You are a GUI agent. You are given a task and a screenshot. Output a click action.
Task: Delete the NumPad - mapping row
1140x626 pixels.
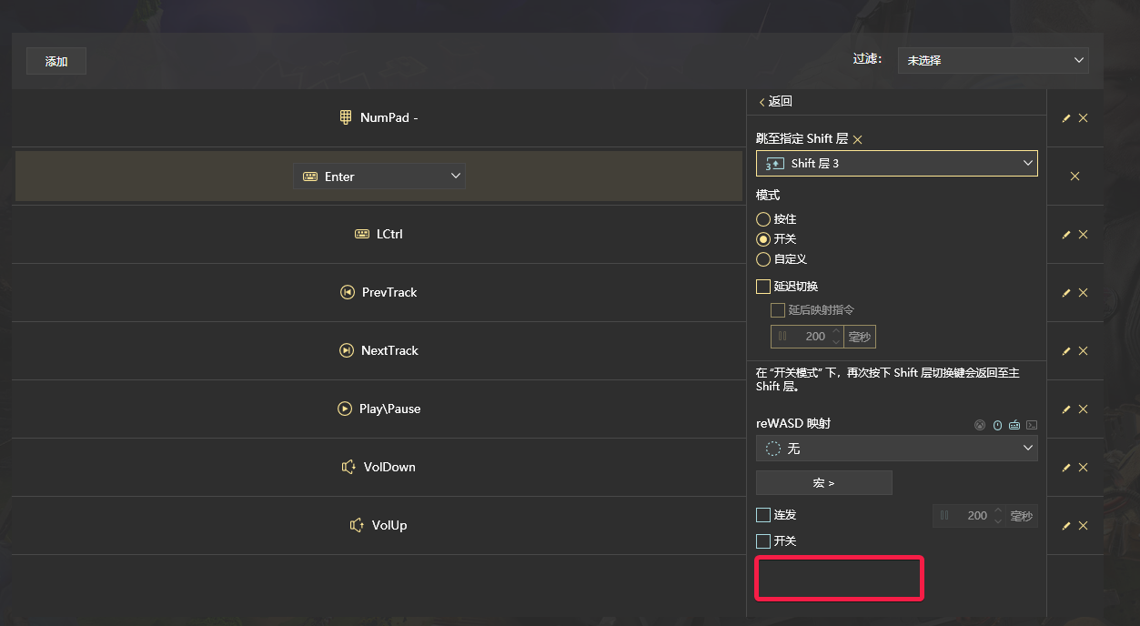click(1084, 118)
